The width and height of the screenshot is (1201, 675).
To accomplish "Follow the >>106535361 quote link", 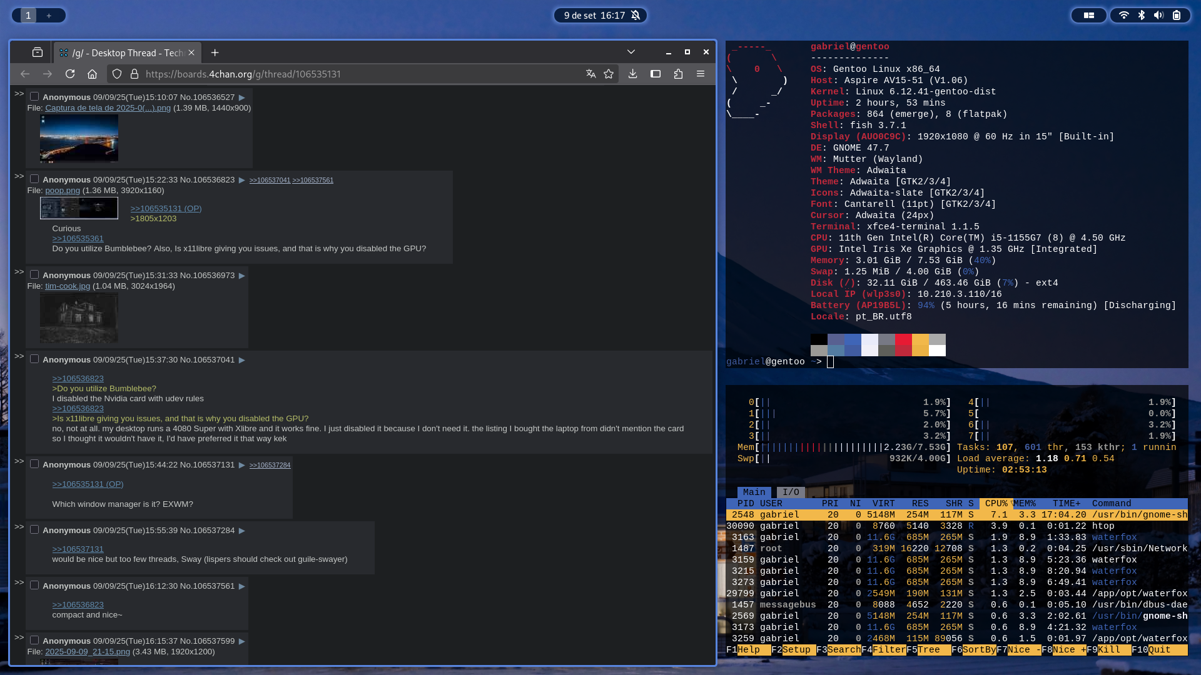I will click(x=78, y=239).
